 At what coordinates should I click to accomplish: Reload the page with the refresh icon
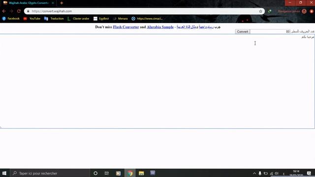[x=19, y=11]
